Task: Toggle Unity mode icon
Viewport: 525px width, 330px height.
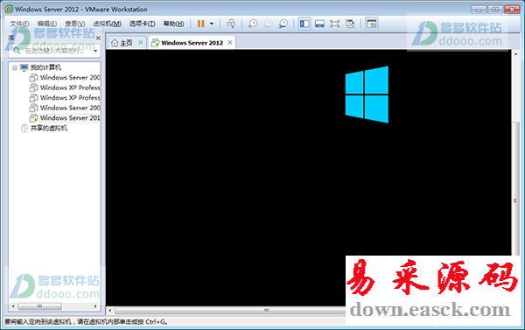Action: pos(350,24)
